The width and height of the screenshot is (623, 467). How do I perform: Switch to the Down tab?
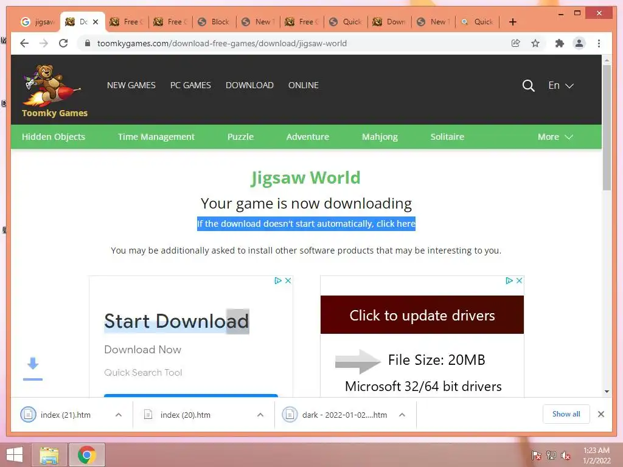tap(389, 22)
